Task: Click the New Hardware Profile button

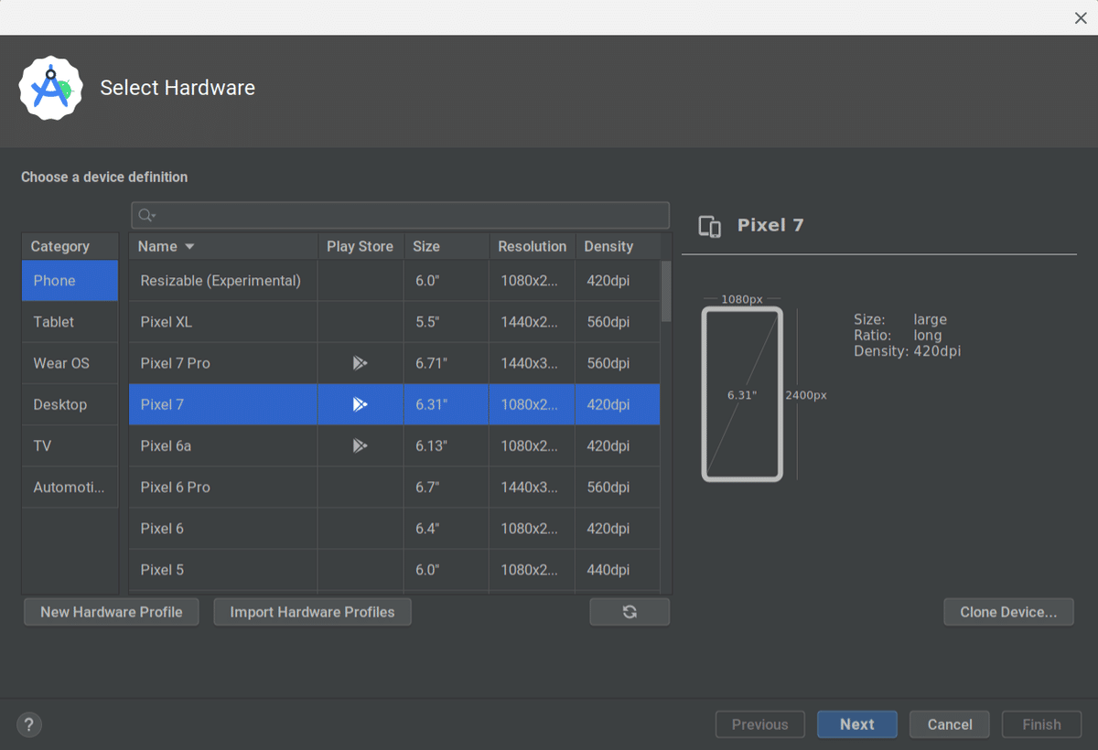Action: tap(112, 612)
